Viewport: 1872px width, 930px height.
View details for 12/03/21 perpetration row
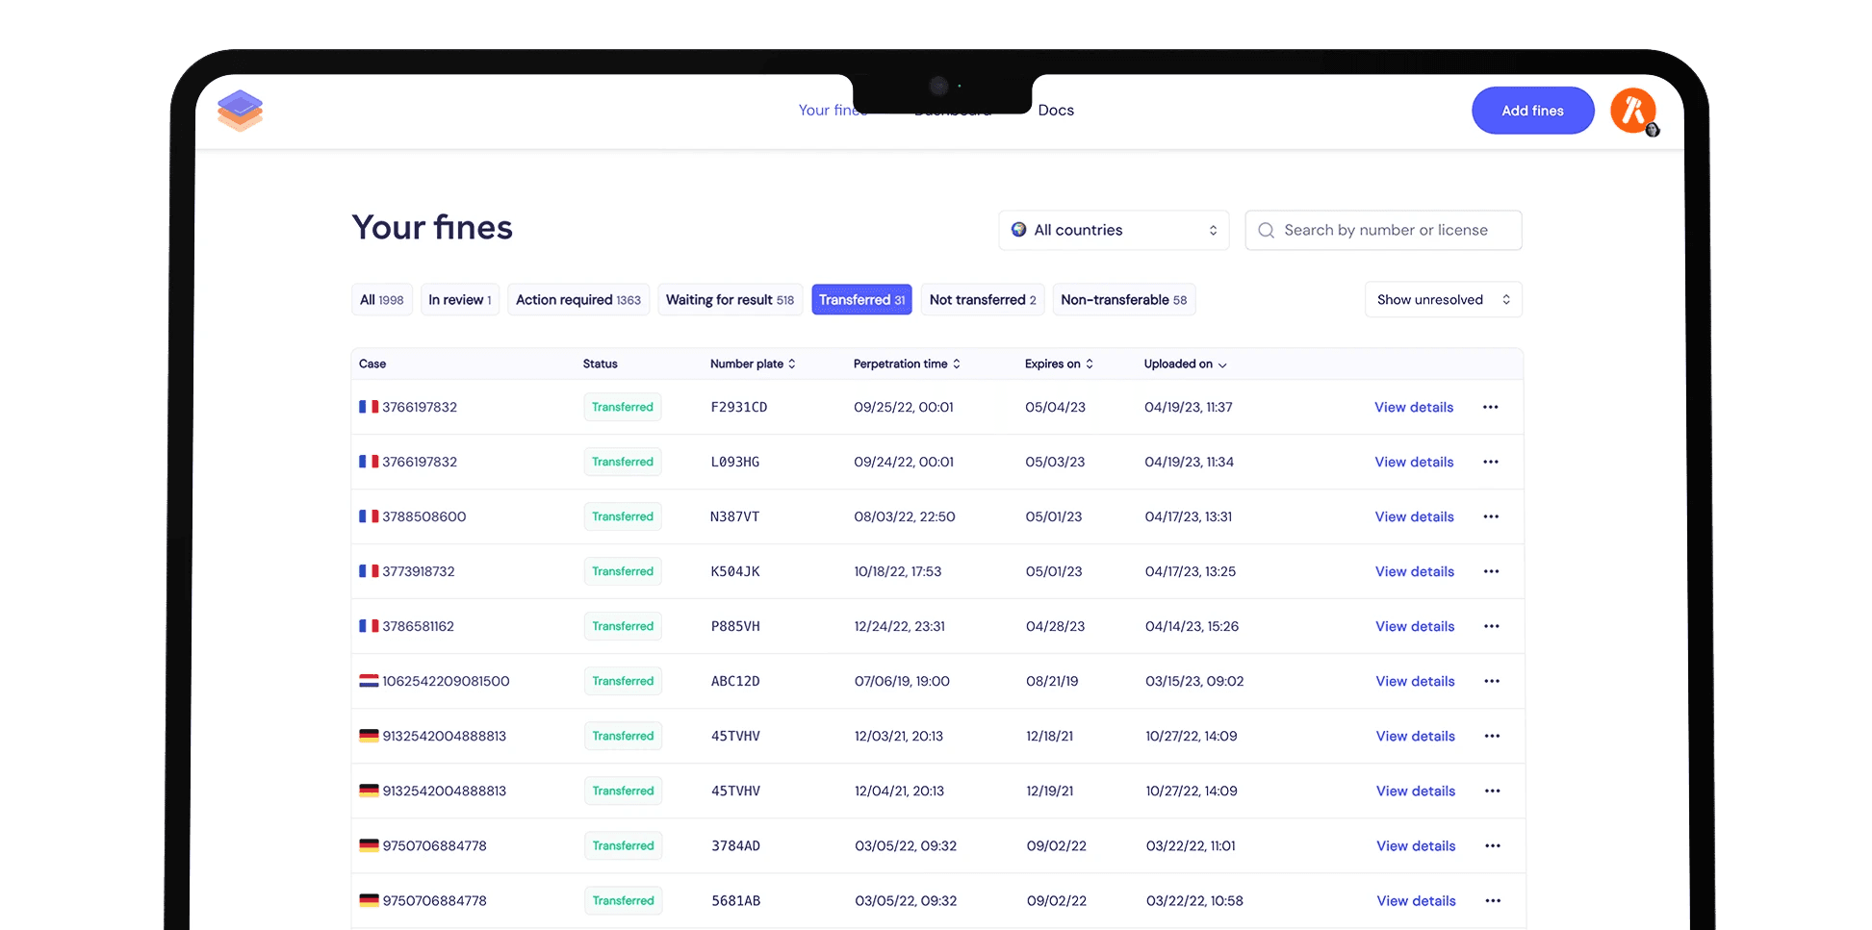(x=1416, y=736)
